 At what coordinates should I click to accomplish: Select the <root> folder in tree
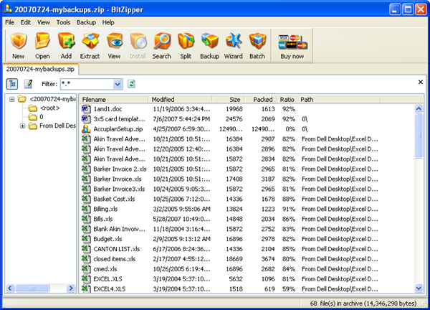click(x=49, y=108)
